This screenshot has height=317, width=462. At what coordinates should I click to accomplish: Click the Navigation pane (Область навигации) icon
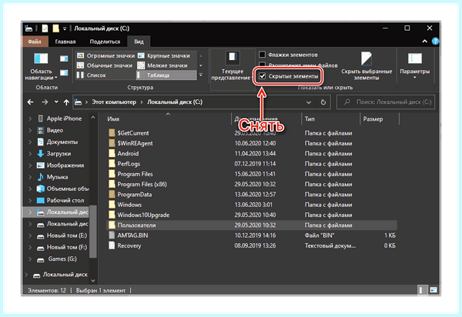click(x=41, y=58)
